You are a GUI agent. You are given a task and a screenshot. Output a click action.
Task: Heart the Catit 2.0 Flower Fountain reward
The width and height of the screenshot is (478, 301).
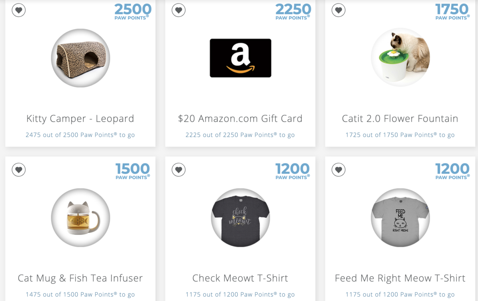point(338,10)
